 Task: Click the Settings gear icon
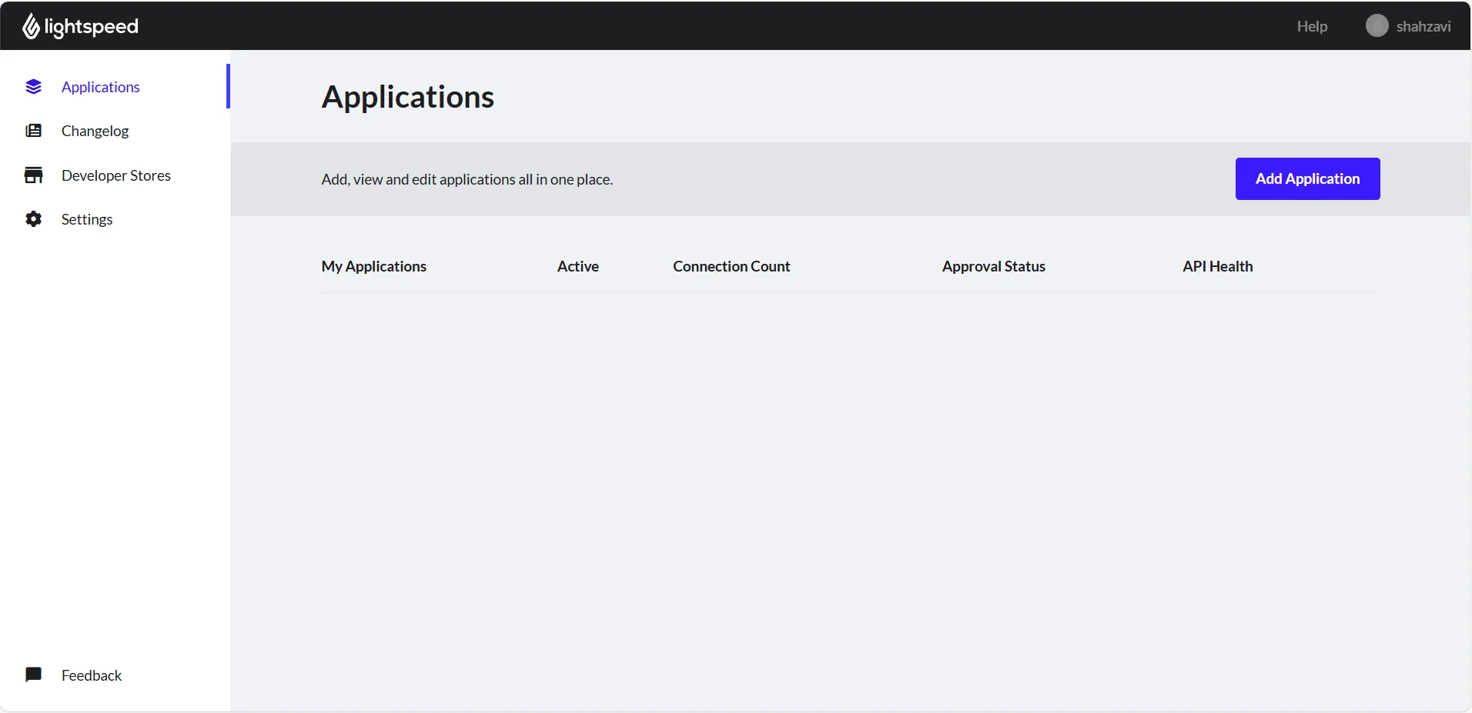pyautogui.click(x=33, y=219)
